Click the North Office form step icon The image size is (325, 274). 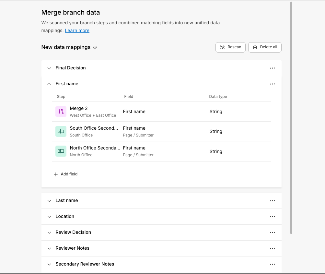click(x=61, y=151)
